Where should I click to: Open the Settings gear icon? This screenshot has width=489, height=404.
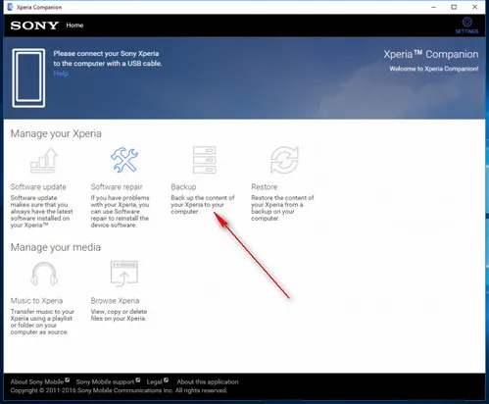pos(466,22)
